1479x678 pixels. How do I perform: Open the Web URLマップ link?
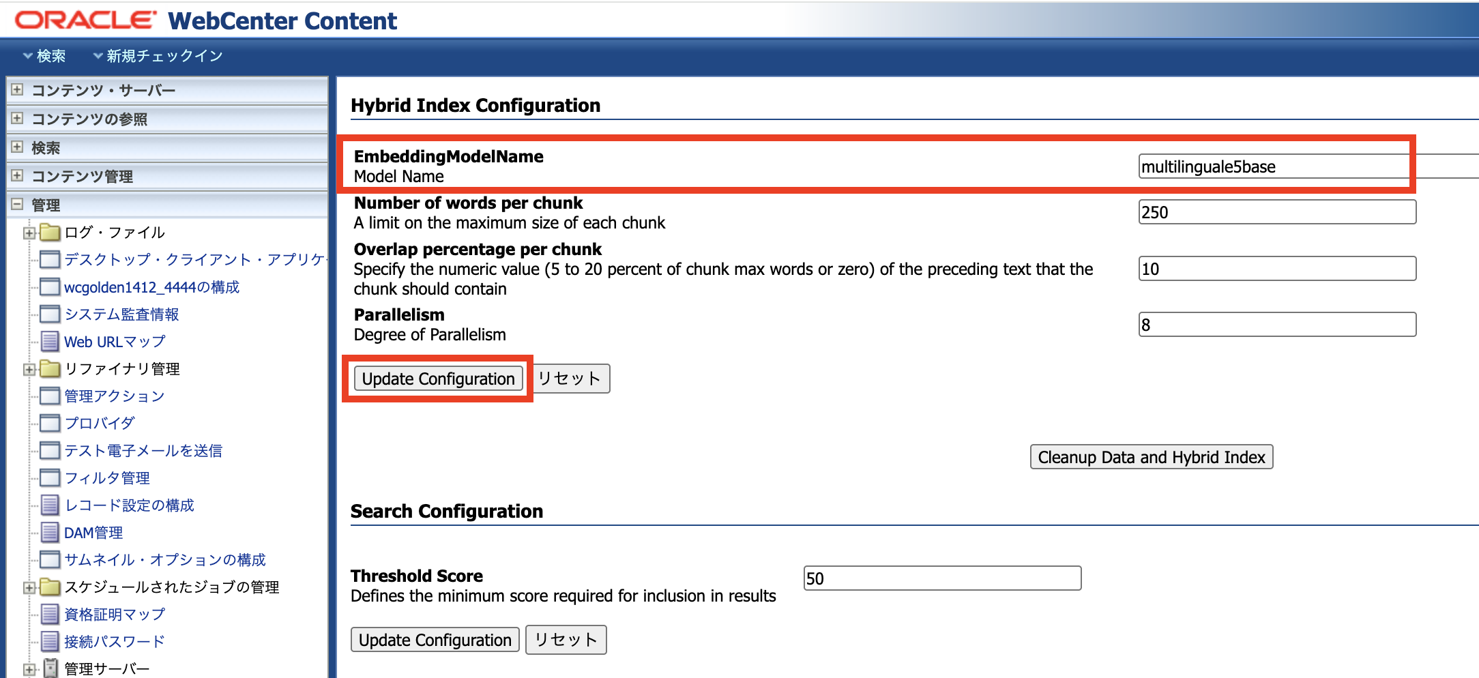pyautogui.click(x=115, y=342)
